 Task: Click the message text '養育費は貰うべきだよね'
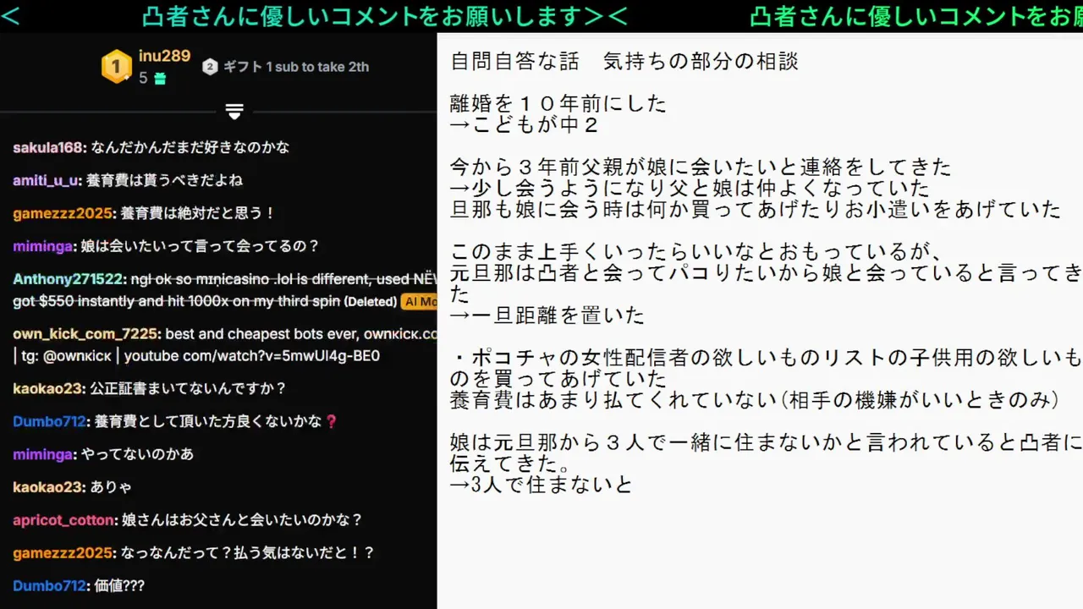(x=164, y=180)
